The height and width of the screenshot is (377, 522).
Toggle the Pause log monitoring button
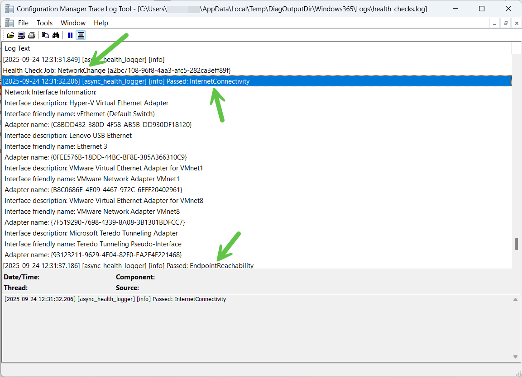pyautogui.click(x=70, y=35)
